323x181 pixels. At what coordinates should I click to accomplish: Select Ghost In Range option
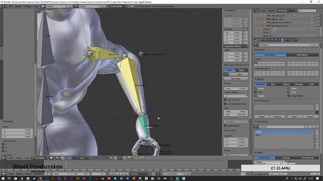pyautogui.click(x=286, y=158)
